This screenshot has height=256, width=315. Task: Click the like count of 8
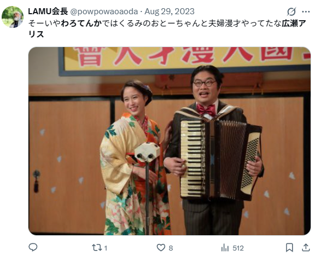click(171, 248)
